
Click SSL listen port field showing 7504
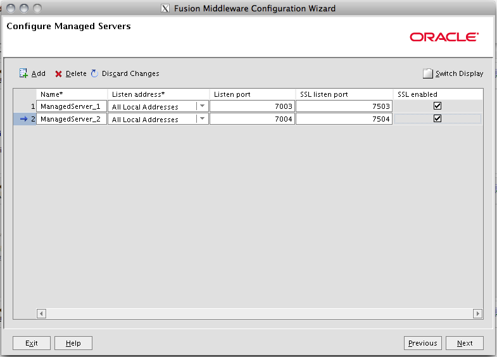pyautogui.click(x=344, y=119)
